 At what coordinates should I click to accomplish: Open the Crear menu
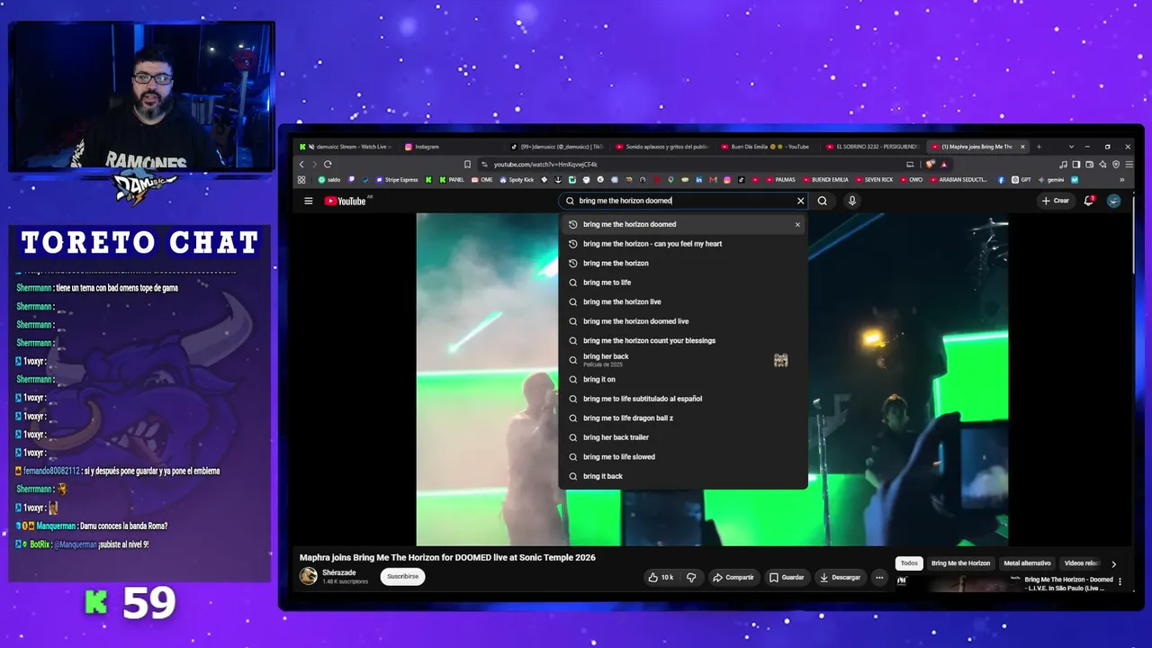(1056, 201)
